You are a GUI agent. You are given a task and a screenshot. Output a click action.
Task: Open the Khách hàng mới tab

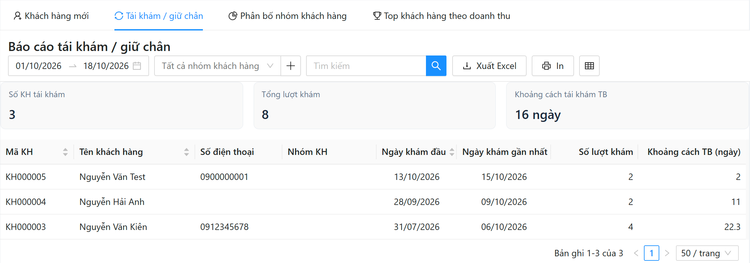(51, 16)
